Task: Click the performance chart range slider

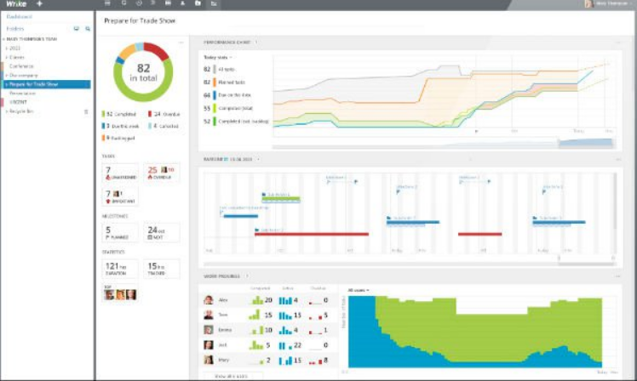Action: tap(584, 144)
